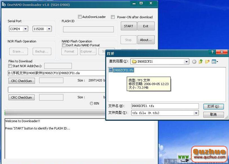
Task: Open the file type dropdown tfs file
Action: [x=196, y=113]
